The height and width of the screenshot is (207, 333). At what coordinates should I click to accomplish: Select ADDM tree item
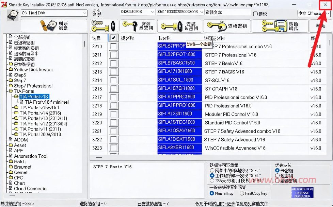pyautogui.click(x=21, y=140)
